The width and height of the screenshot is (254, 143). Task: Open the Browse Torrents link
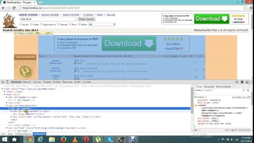click(x=50, y=15)
